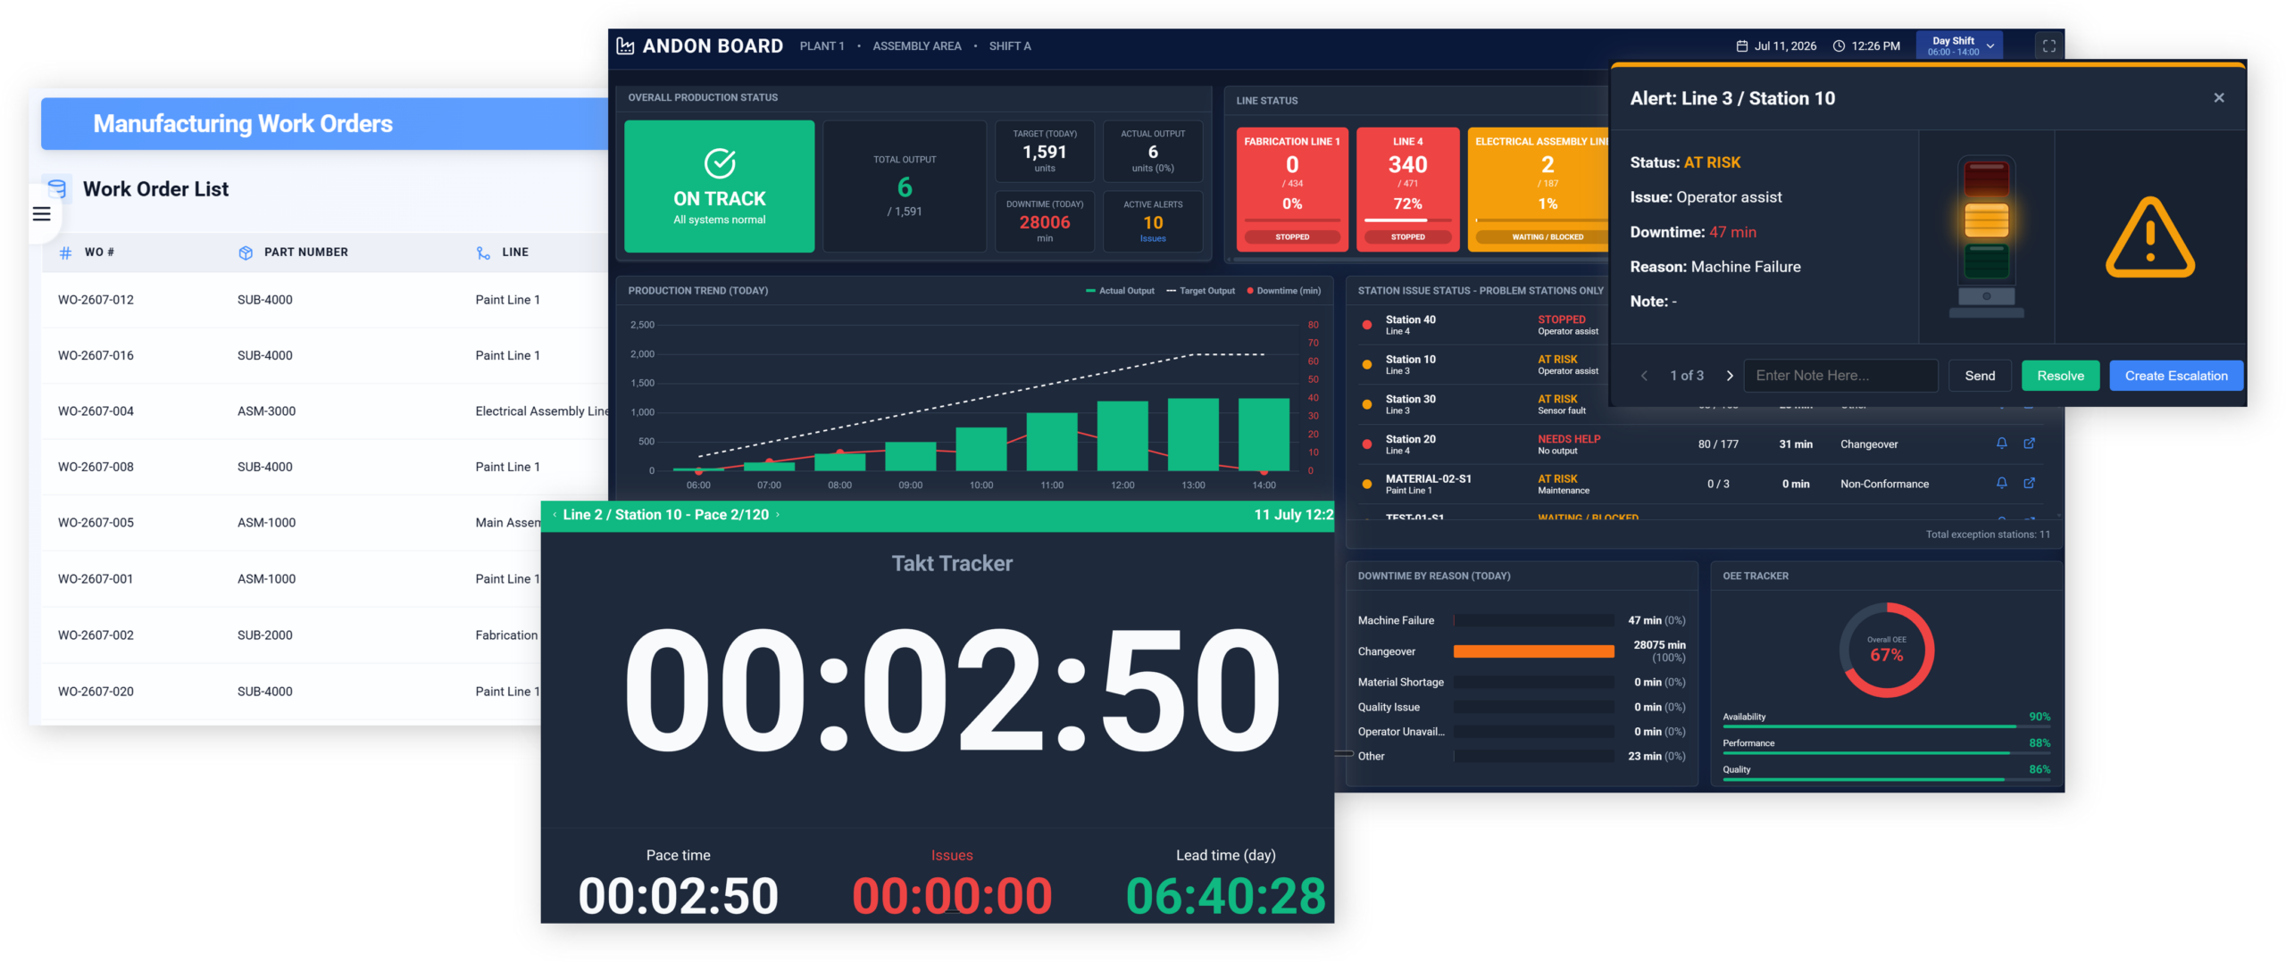Screen dimensions: 2286x962
Task: Click the orange warning triangle in alert
Action: [2150, 237]
